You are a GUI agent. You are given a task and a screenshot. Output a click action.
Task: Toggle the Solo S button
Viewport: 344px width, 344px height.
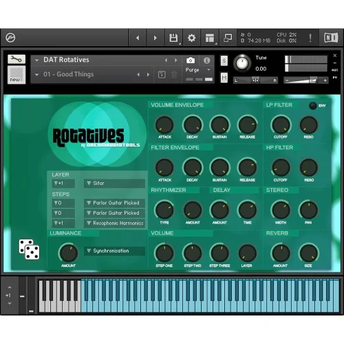[224, 61]
